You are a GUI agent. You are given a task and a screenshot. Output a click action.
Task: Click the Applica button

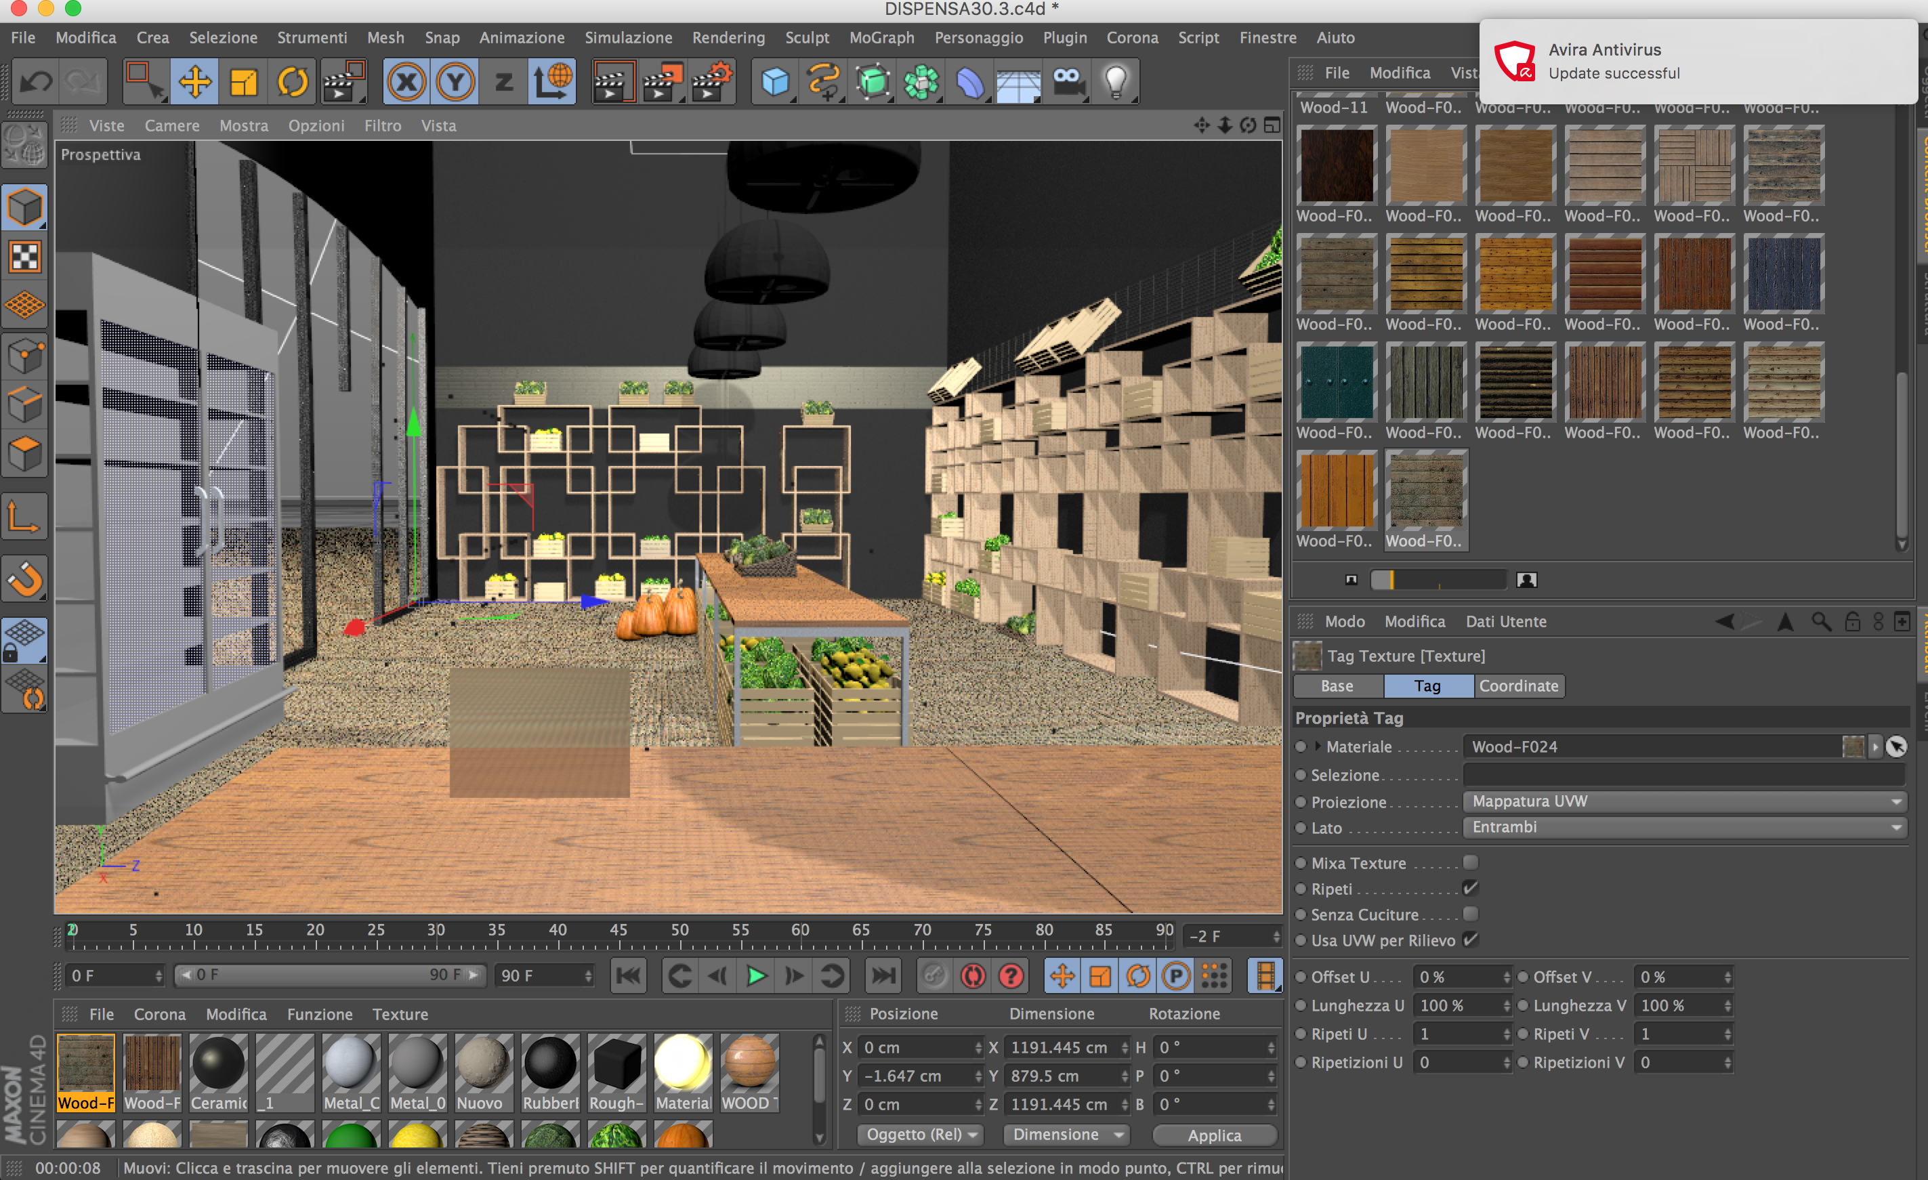click(1213, 1135)
